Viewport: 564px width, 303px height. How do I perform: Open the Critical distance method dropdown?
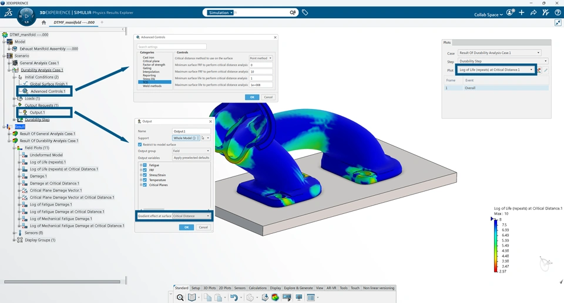(x=261, y=58)
